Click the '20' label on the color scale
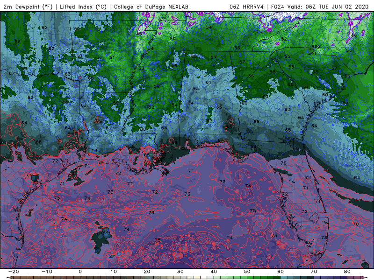Viewport: 374px width, 280px height. click(x=147, y=272)
